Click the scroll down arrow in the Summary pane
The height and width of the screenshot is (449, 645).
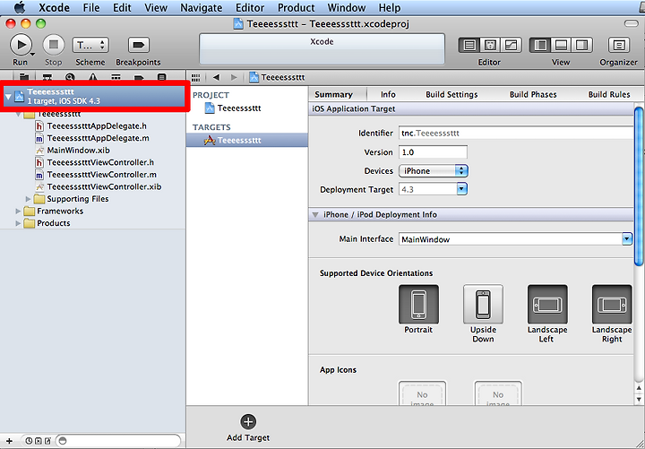point(639,399)
